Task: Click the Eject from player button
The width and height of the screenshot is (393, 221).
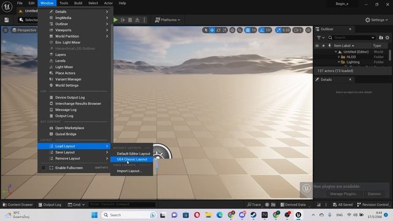Action: 138,20
